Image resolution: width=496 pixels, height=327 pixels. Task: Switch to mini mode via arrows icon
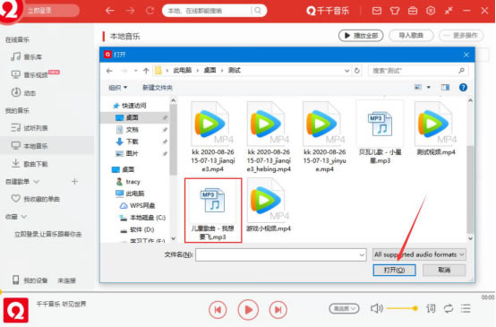[x=449, y=11]
